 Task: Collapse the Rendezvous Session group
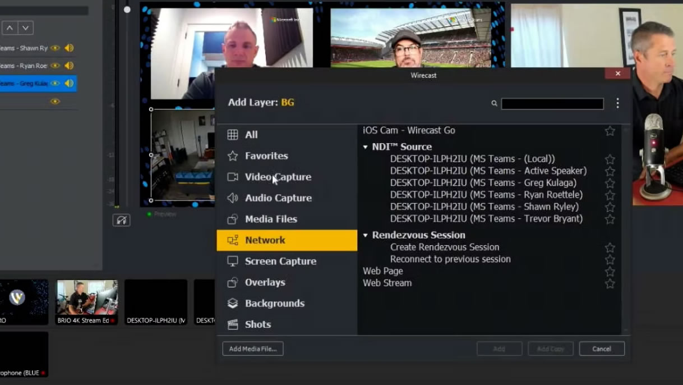pyautogui.click(x=366, y=235)
